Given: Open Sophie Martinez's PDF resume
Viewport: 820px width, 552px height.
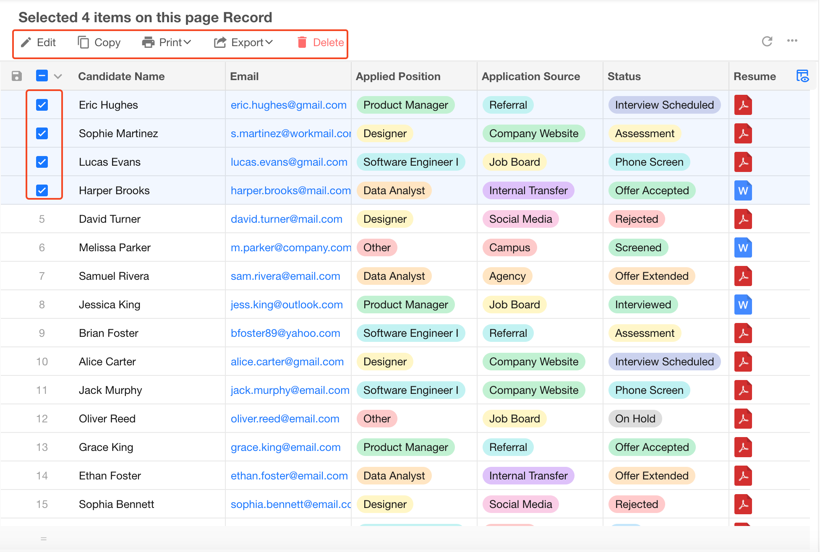Looking at the screenshot, I should [x=743, y=133].
